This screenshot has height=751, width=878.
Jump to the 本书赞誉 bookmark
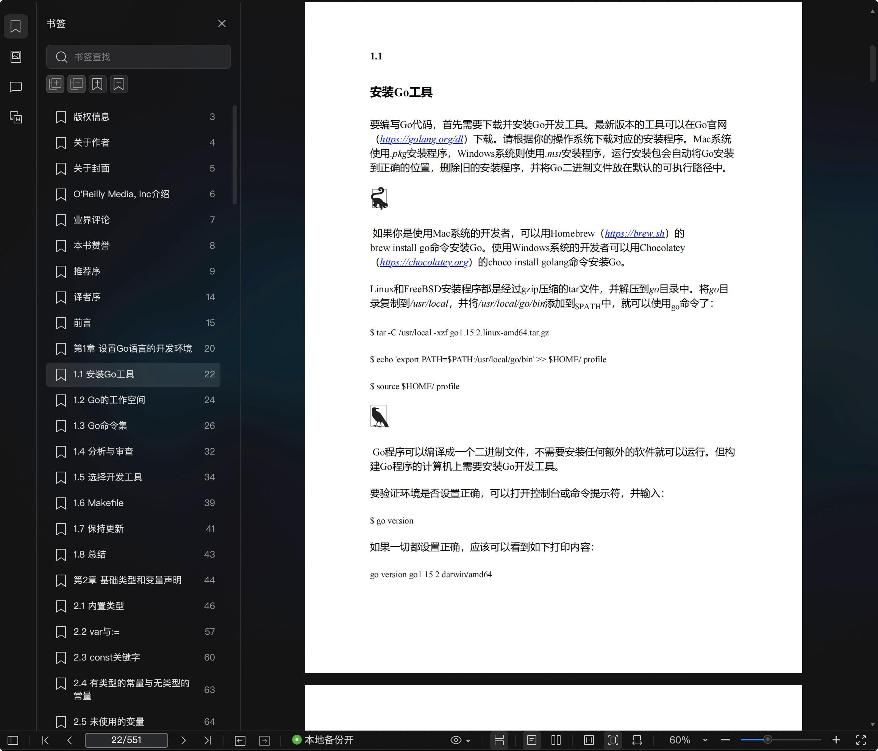(133, 246)
